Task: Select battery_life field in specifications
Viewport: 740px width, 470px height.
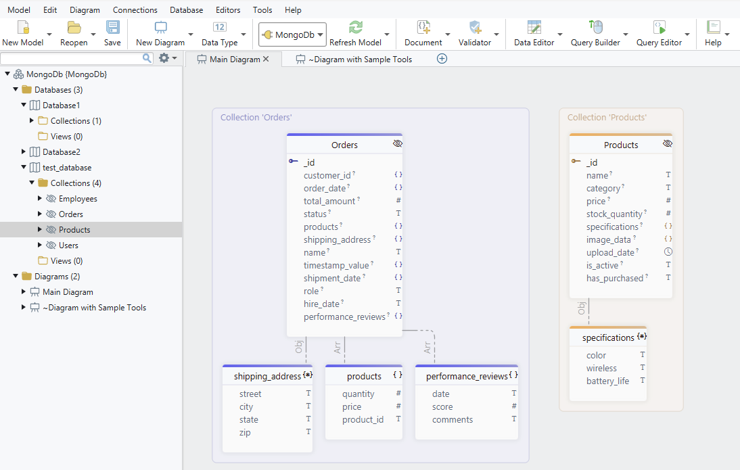Action: (x=608, y=381)
